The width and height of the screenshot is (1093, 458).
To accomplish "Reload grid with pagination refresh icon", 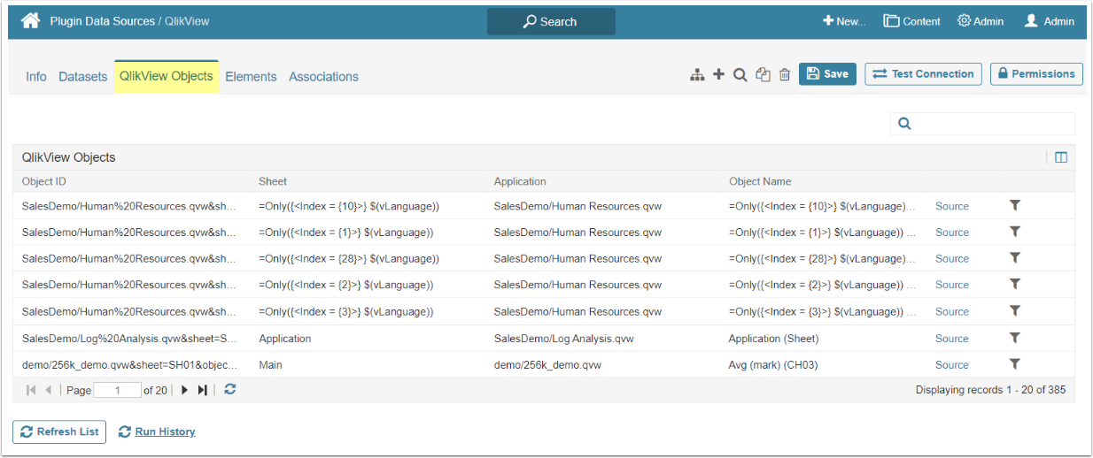I will coord(229,390).
